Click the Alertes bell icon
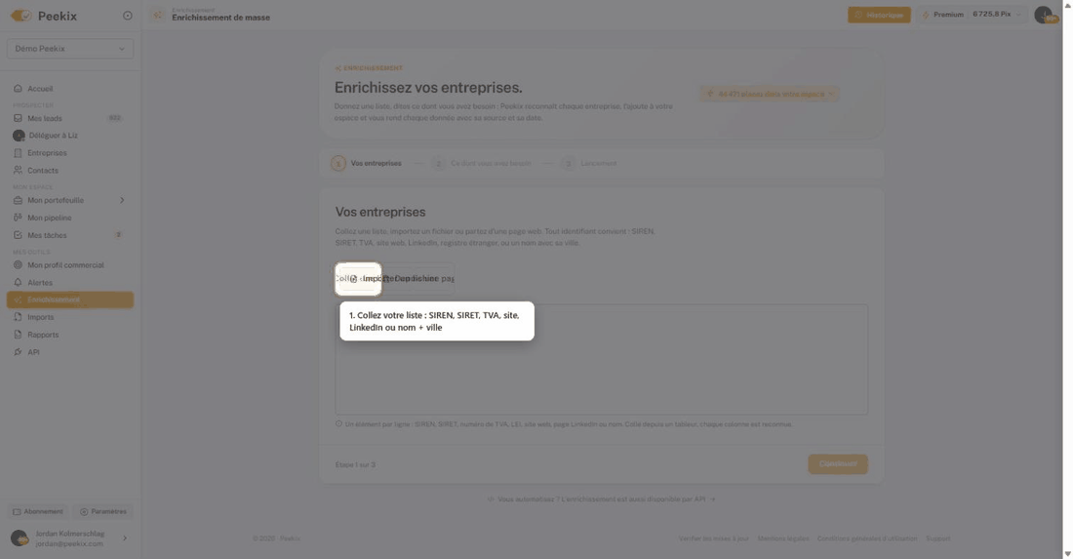1073x559 pixels. click(x=18, y=283)
